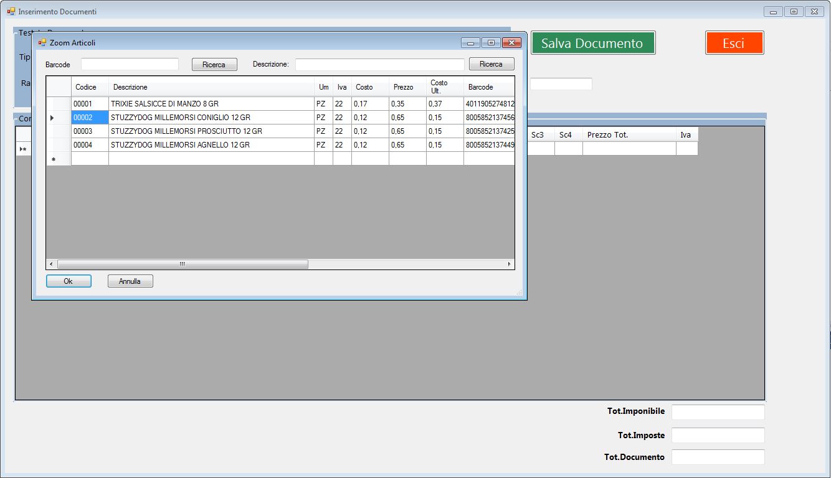Viewport: 831px width, 478px height.
Task: Click the red Esci button
Action: pos(734,43)
